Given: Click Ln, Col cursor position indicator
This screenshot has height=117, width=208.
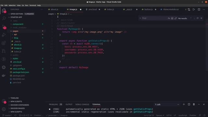Looking at the screenshot, I should pyautogui.click(x=149, y=115).
